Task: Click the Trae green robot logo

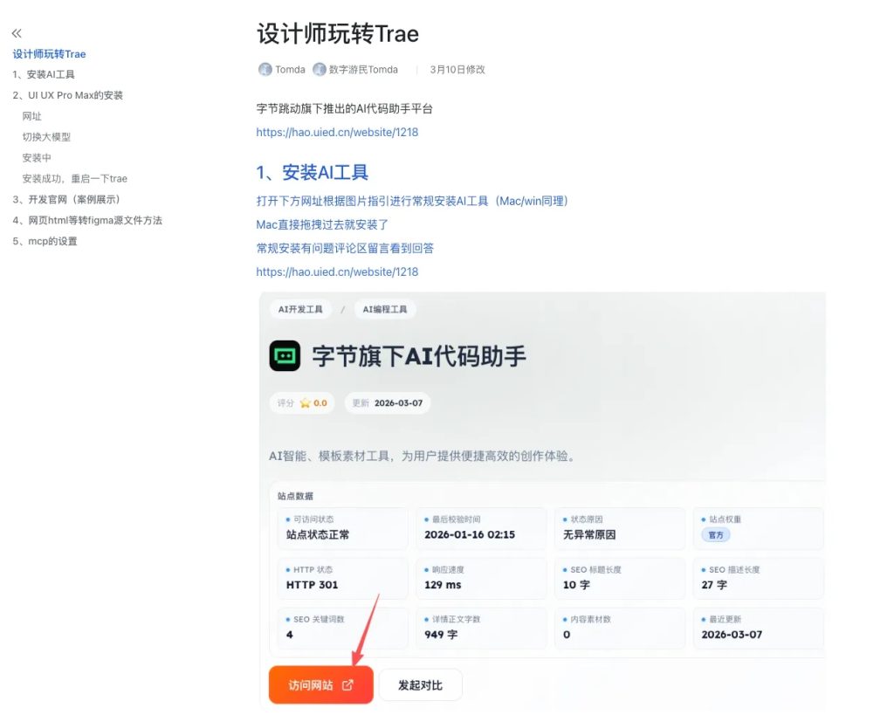Action: 284,354
